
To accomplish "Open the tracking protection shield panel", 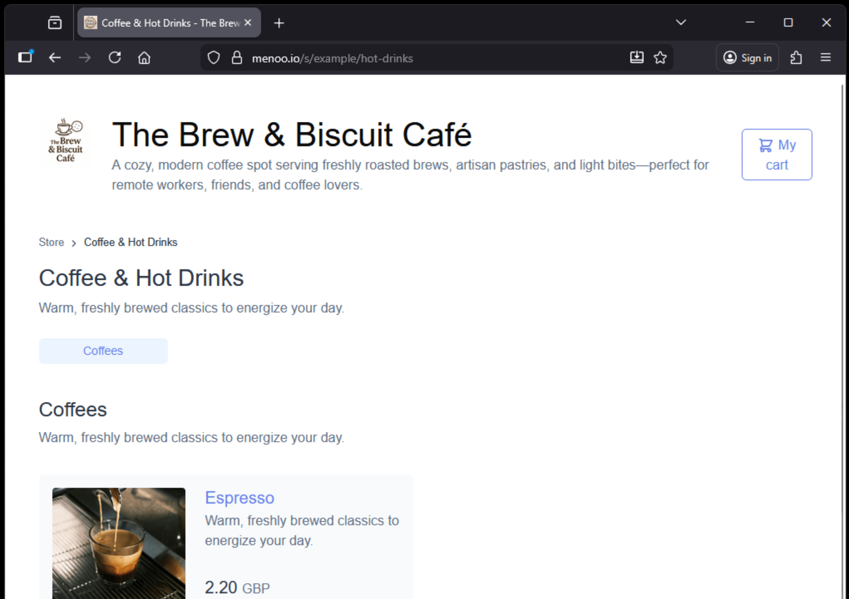I will coord(213,58).
